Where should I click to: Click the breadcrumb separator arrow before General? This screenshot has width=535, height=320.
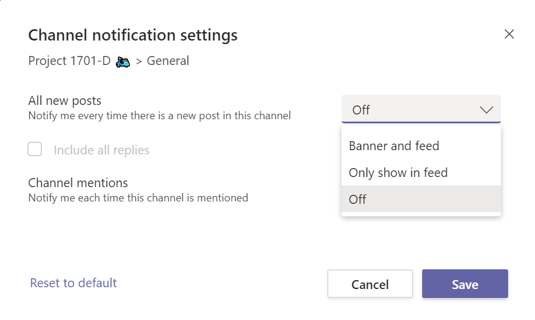coord(139,61)
